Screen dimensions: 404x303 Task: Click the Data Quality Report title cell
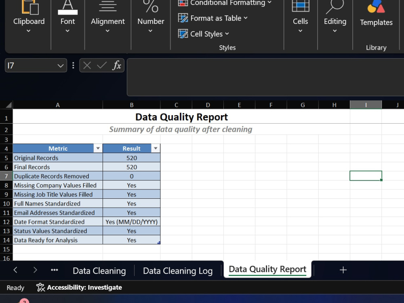pos(181,117)
